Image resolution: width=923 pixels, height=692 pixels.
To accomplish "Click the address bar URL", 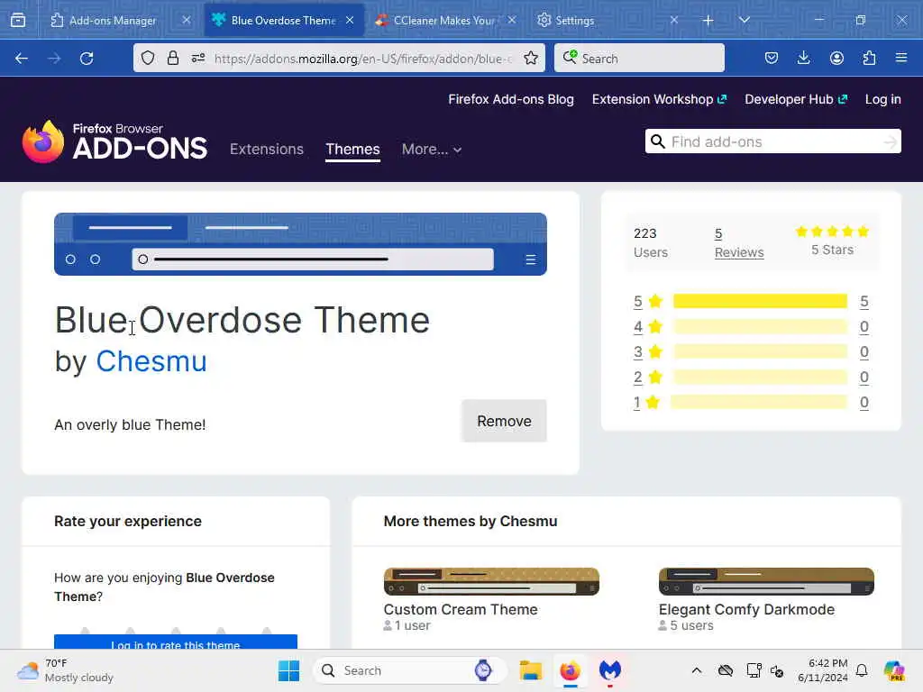I will pos(363,59).
